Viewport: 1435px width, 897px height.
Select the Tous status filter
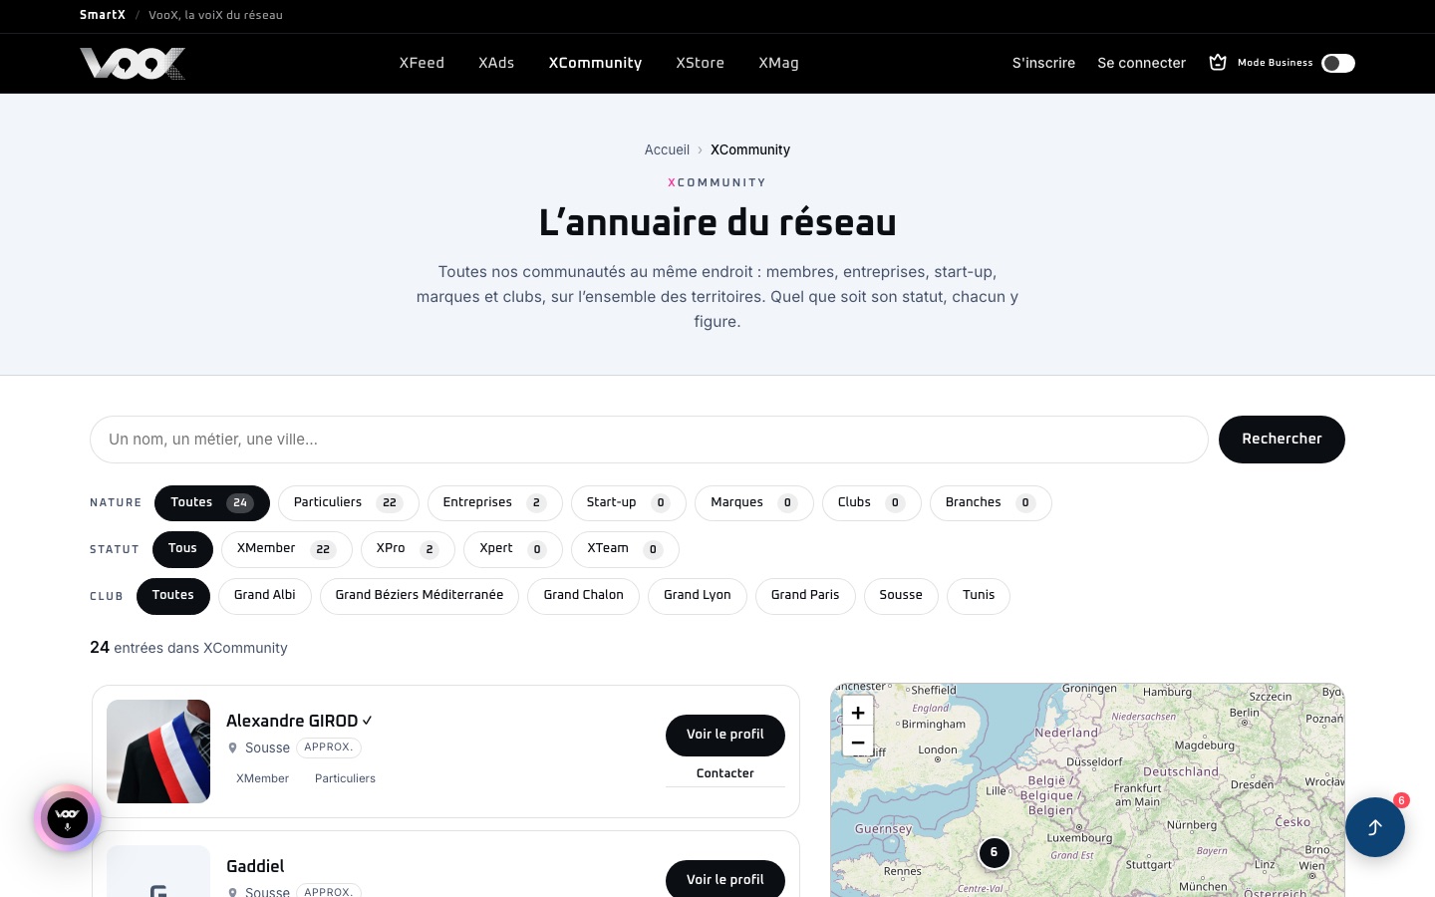pos(182,549)
